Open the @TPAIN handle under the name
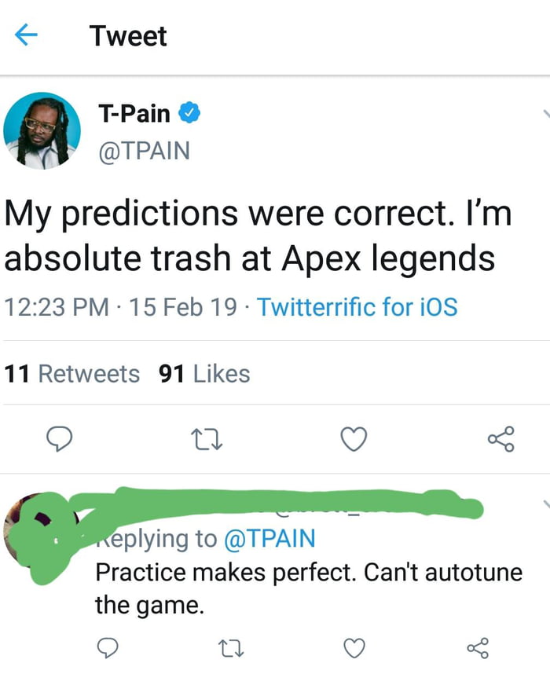550x674 pixels. tap(145, 149)
